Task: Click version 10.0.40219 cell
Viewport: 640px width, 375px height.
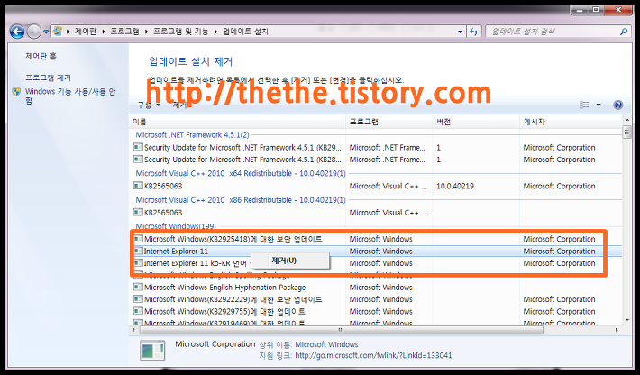Action: click(455, 186)
